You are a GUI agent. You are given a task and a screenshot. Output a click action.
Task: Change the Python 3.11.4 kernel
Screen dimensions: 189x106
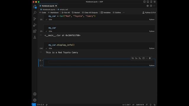pyautogui.click(x=149, y=12)
